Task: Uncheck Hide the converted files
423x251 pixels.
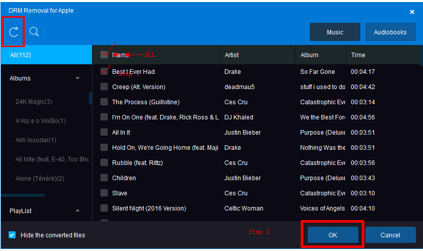Action: click(12, 235)
